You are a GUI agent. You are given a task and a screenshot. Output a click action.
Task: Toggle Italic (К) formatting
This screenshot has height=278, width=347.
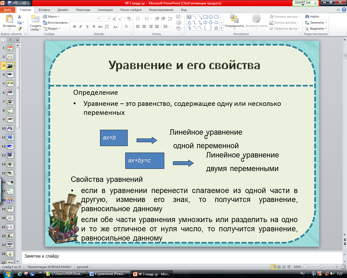point(81,27)
